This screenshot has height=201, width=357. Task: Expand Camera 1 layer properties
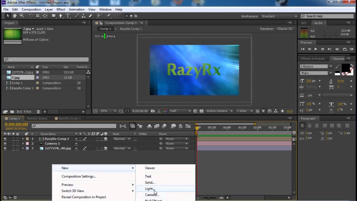click(x=23, y=143)
